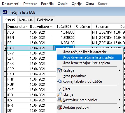Open the Poročila menu

[47, 4]
